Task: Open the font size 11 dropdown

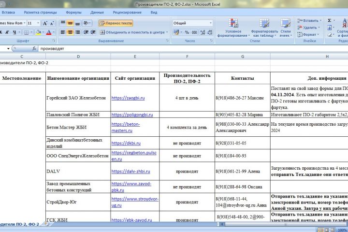Action: pos(38,23)
